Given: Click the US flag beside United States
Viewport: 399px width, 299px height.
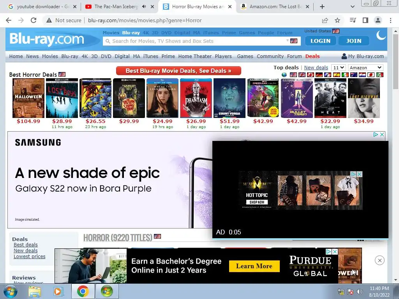Looking at the screenshot, I should 336,31.
